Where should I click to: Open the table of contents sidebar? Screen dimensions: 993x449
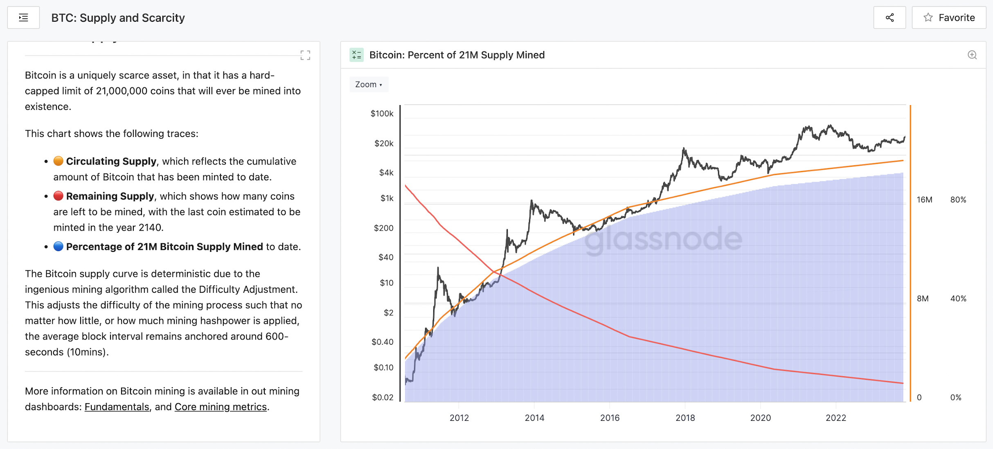coord(23,17)
